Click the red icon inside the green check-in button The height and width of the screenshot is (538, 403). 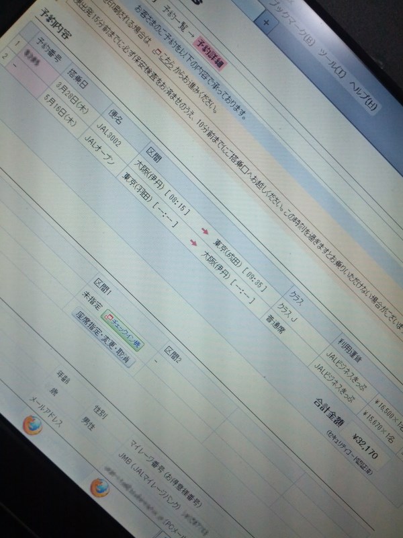point(110,318)
